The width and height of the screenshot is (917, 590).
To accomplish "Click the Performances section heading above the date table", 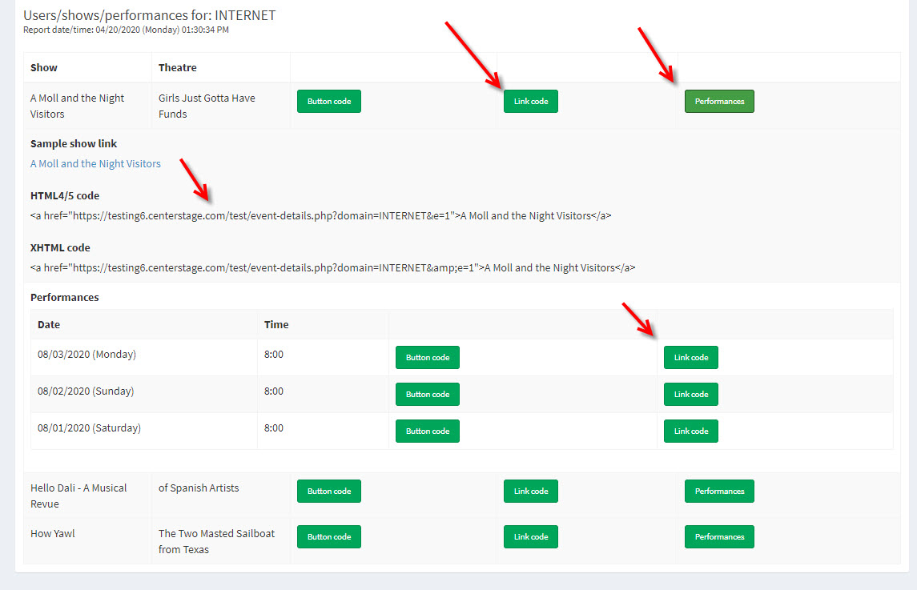I will point(64,298).
